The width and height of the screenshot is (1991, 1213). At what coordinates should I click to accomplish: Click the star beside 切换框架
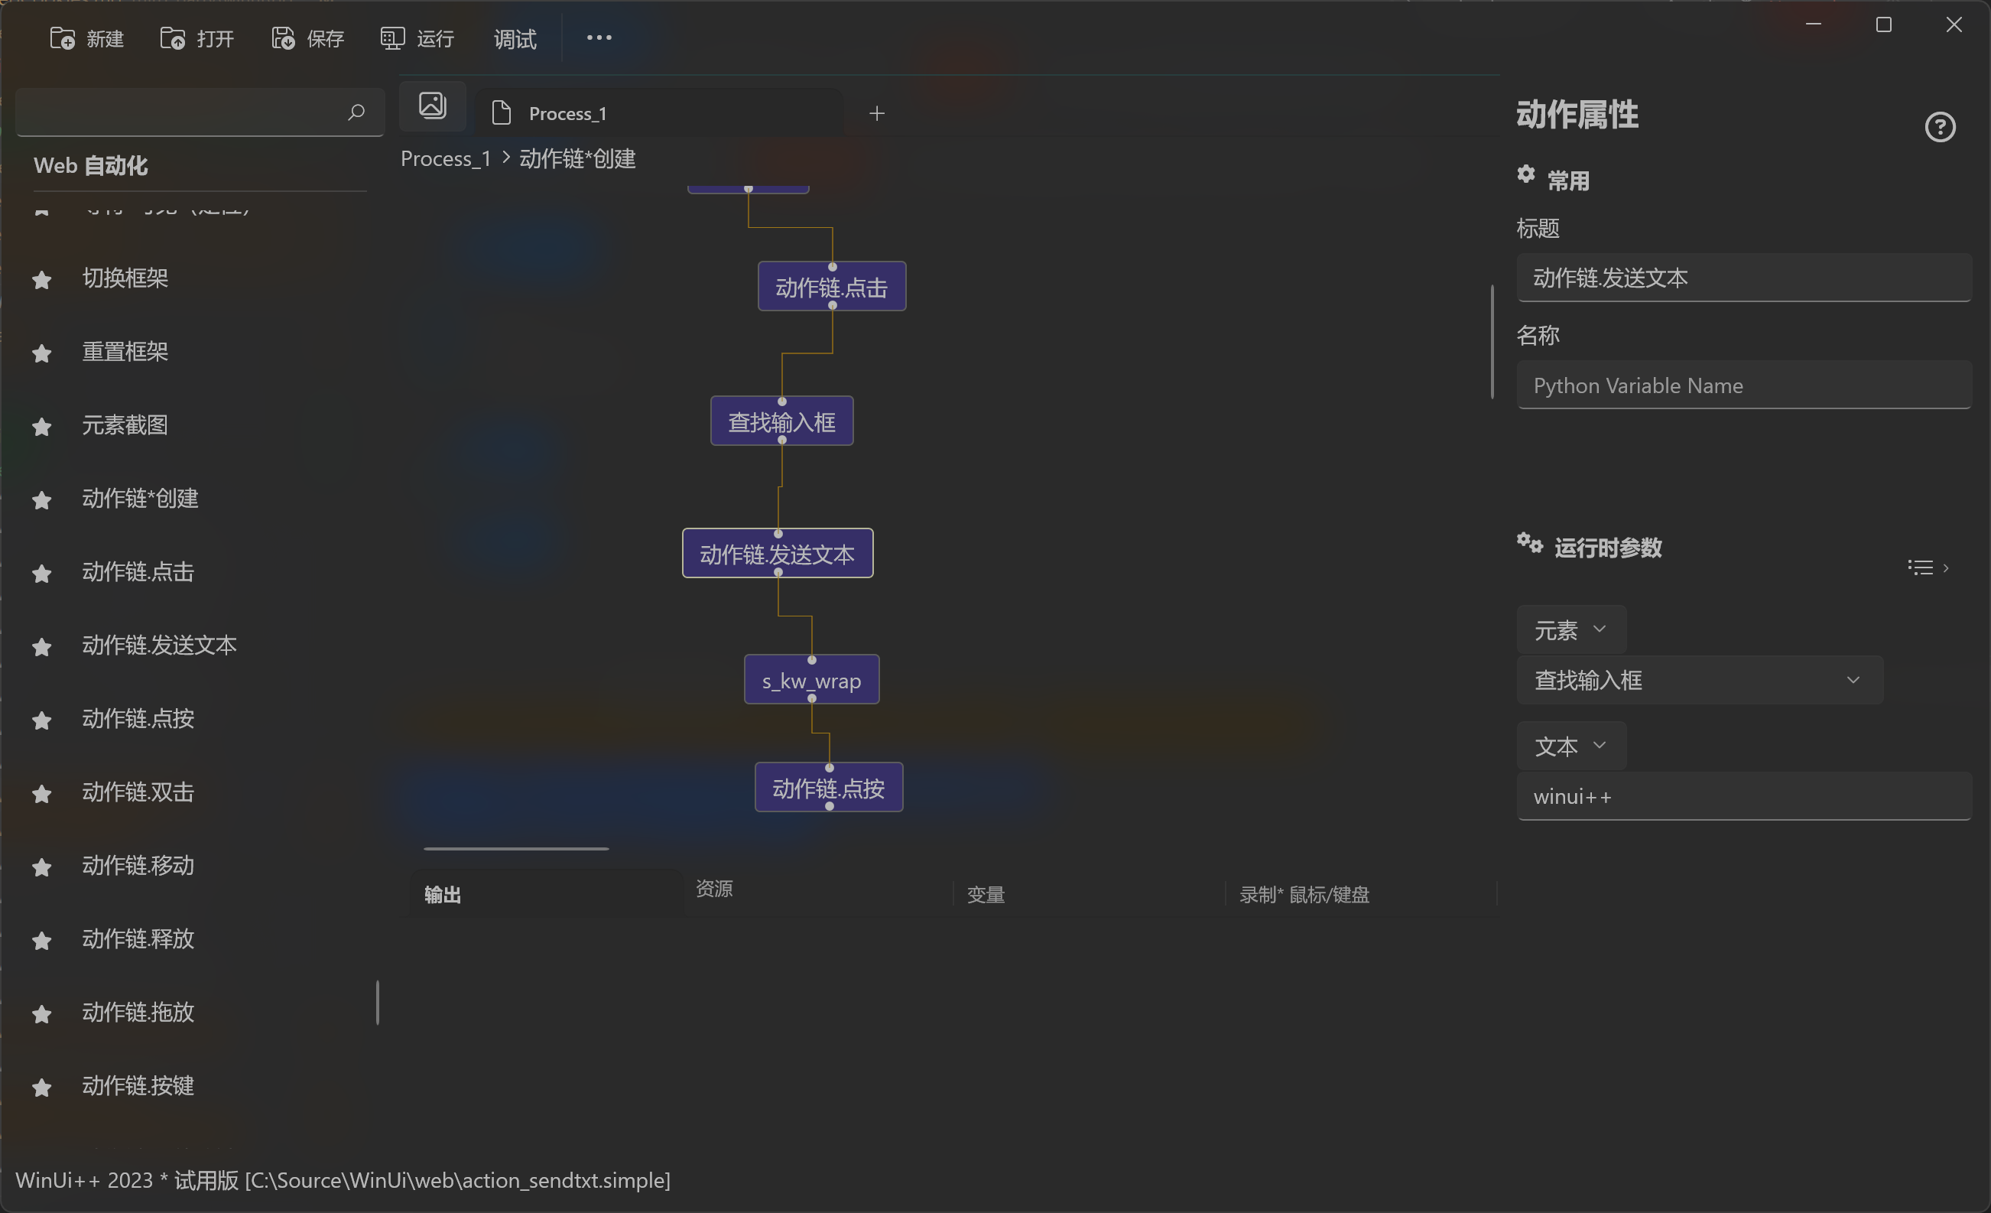point(42,280)
